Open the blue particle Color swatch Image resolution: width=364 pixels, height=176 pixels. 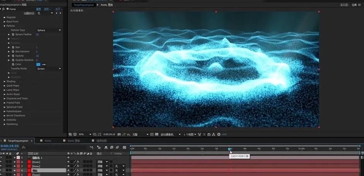(x=38, y=64)
